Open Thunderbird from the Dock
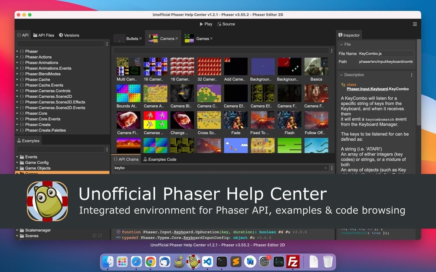 point(164,262)
